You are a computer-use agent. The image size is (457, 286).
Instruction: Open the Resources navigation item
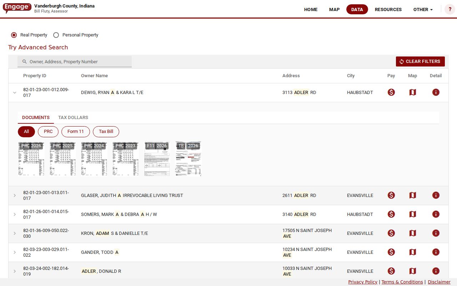click(388, 10)
